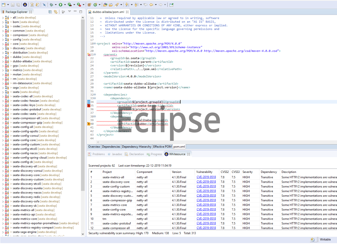
Task: Click the Open Type folder icon
Action: [x=105, y=5]
